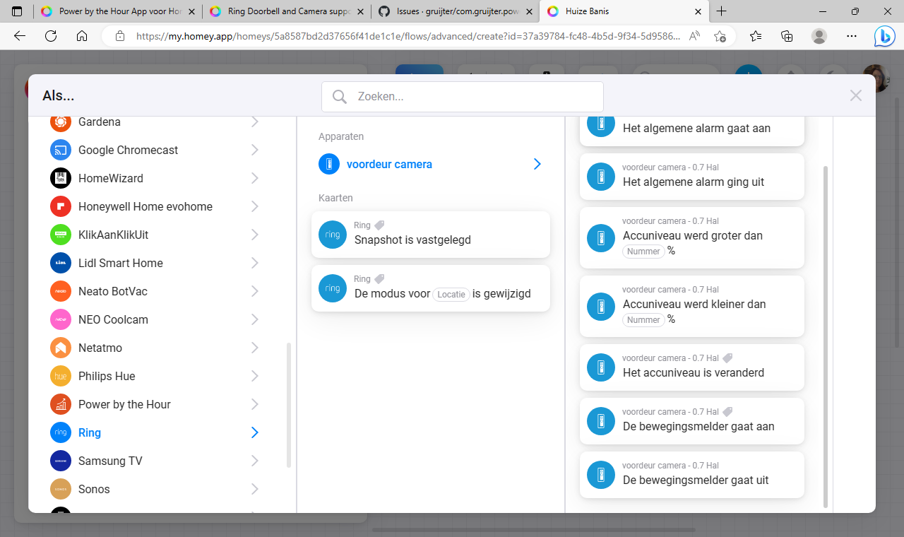Image resolution: width=904 pixels, height=537 pixels.
Task: Expand the Netatmo chevron
Action: 255,348
